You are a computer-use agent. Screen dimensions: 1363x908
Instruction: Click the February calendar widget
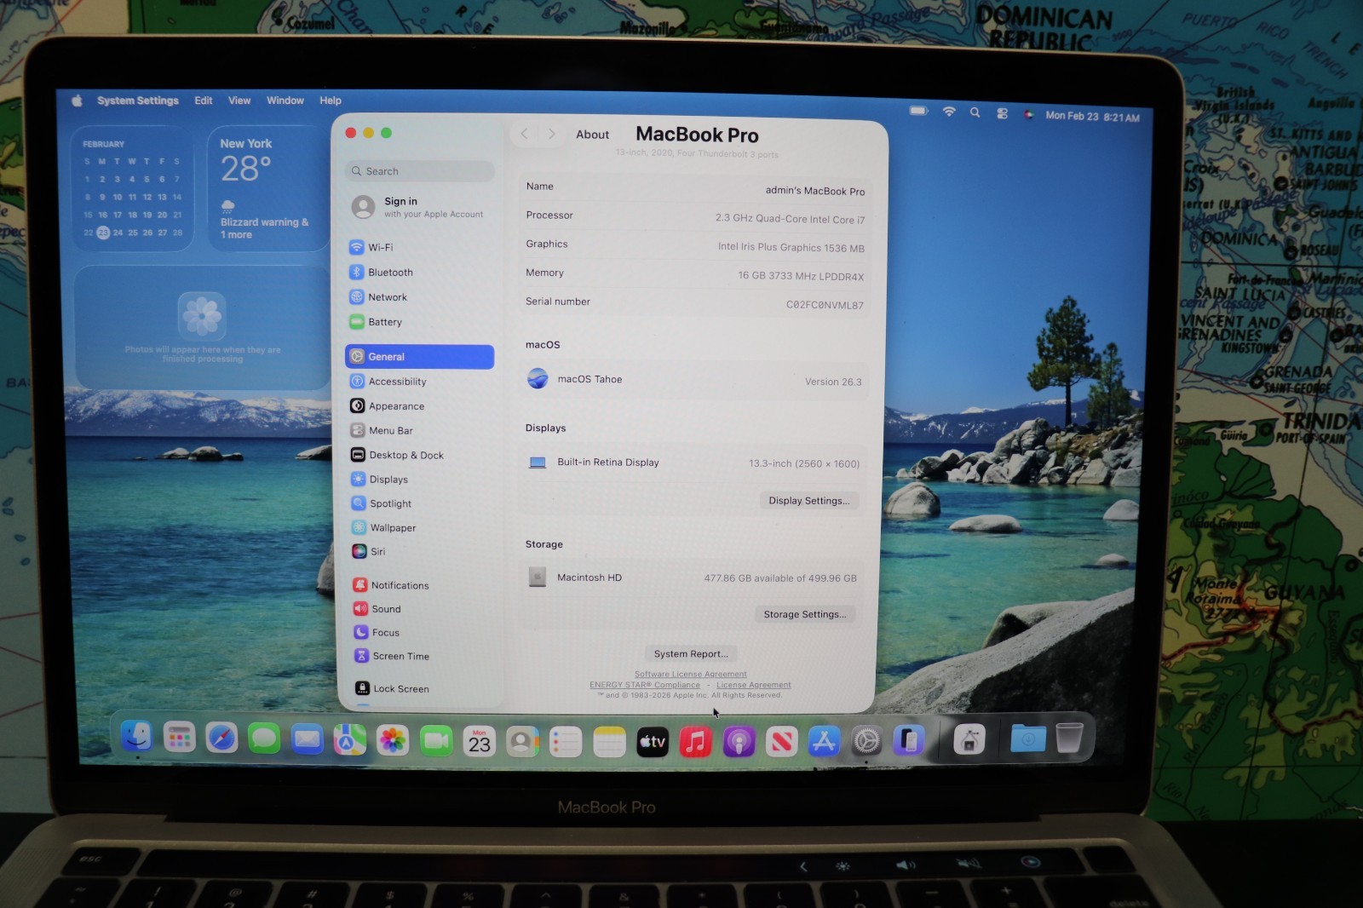coord(132,188)
